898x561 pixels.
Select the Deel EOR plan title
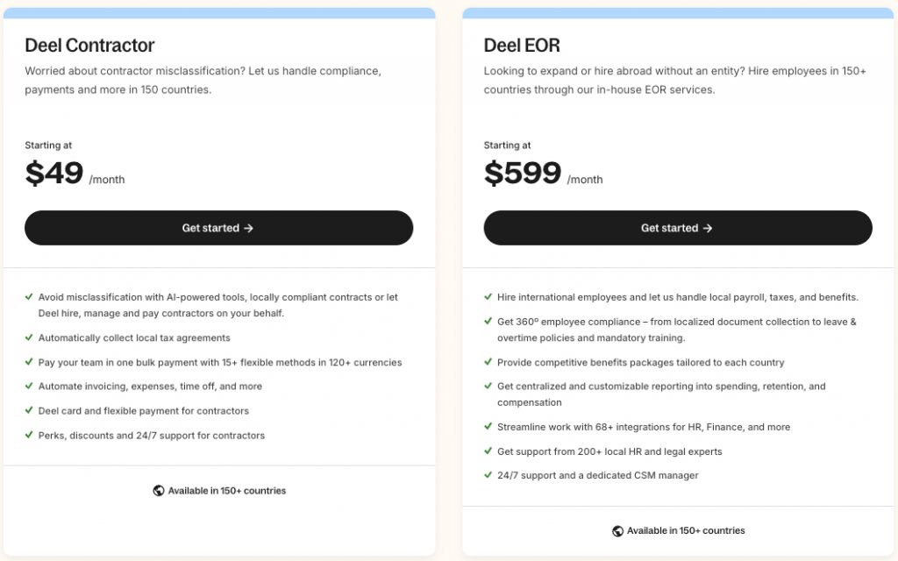[522, 46]
